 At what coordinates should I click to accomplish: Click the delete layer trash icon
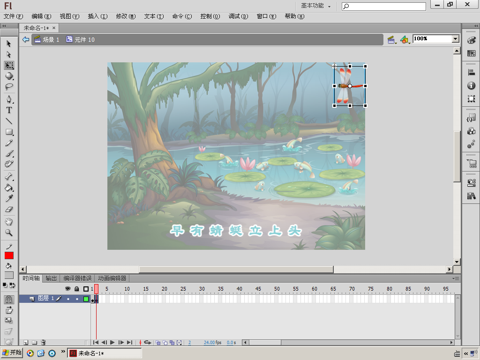(43, 343)
